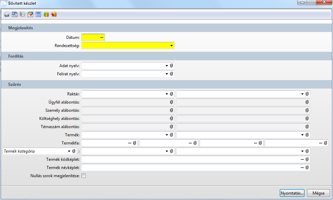Click paperclip of second Ügyfél alábontás field

click(307, 102)
